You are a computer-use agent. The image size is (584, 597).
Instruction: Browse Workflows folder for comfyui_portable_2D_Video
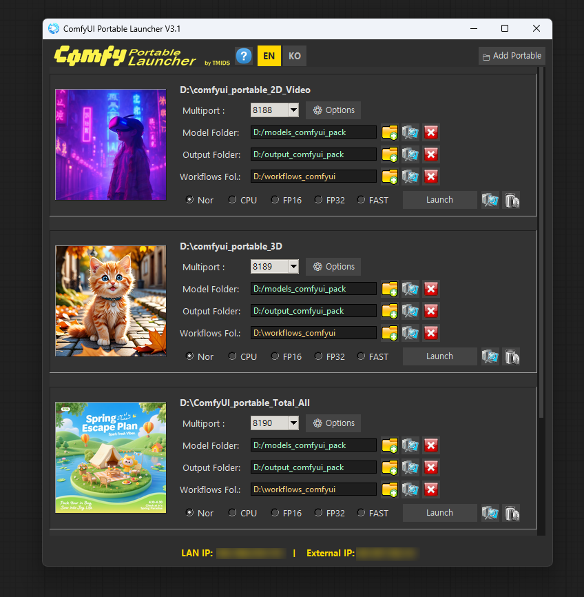click(390, 176)
